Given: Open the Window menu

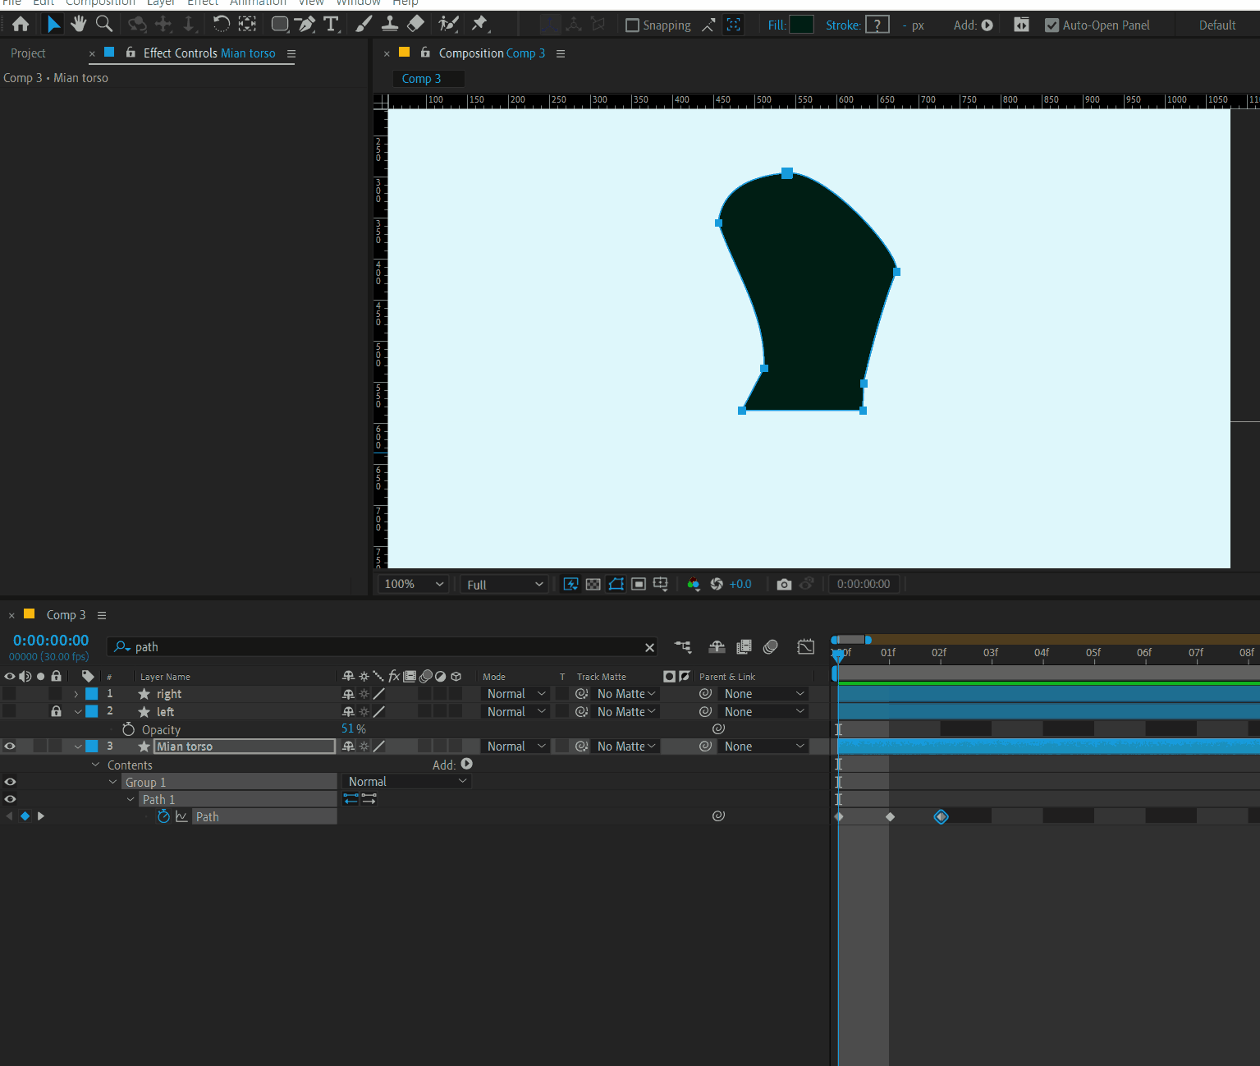Looking at the screenshot, I should coord(358,3).
